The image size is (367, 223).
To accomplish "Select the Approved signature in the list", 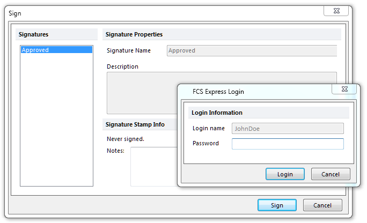I will click(56, 50).
